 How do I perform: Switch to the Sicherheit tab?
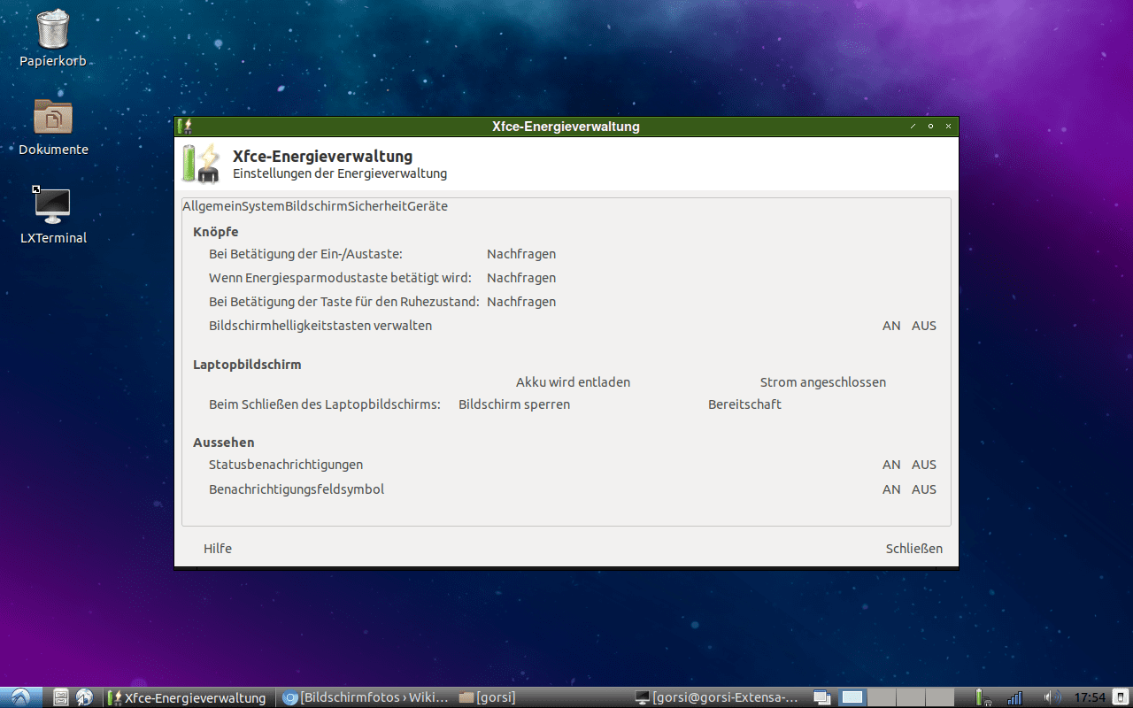[377, 206]
